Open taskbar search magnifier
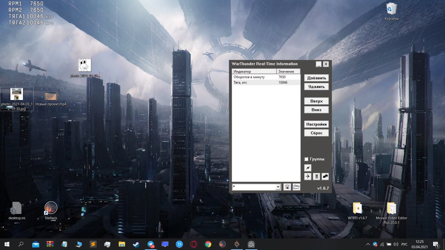 pos(21,244)
